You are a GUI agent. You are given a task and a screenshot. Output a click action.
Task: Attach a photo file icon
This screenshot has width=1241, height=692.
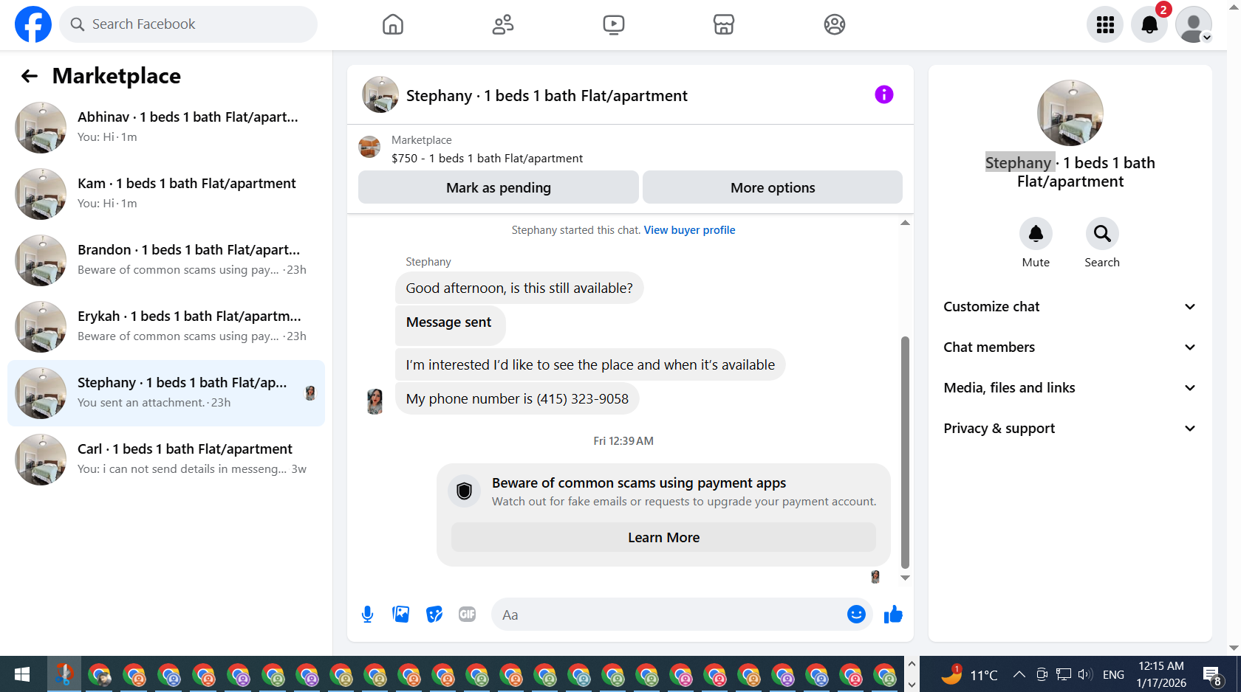coord(401,615)
